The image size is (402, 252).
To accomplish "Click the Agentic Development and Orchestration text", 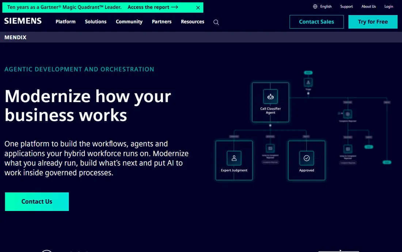I will [79, 69].
